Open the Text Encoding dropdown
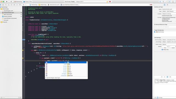Viewport: 176px width, 99px height. [x=169, y=40]
